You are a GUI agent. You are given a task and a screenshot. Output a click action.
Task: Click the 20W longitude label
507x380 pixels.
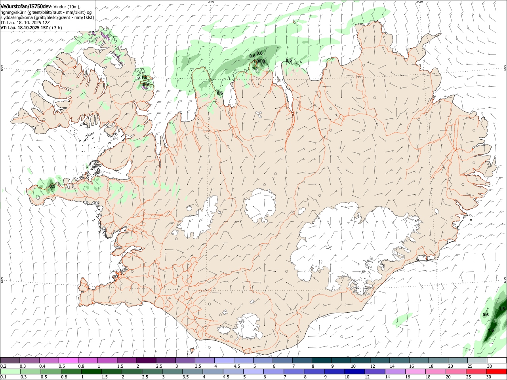pyautogui.click(x=211, y=2)
